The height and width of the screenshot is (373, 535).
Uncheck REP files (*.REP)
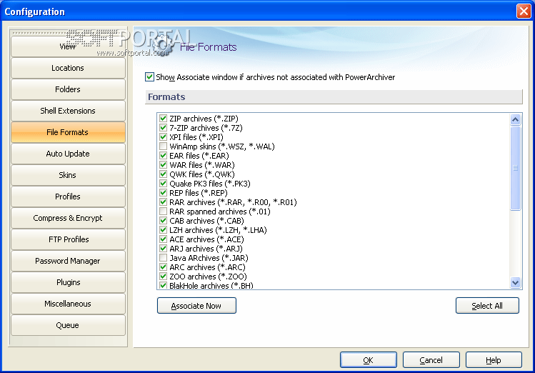click(163, 193)
